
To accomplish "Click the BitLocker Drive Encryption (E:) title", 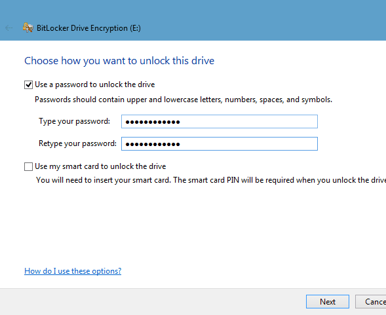I will 88,28.
